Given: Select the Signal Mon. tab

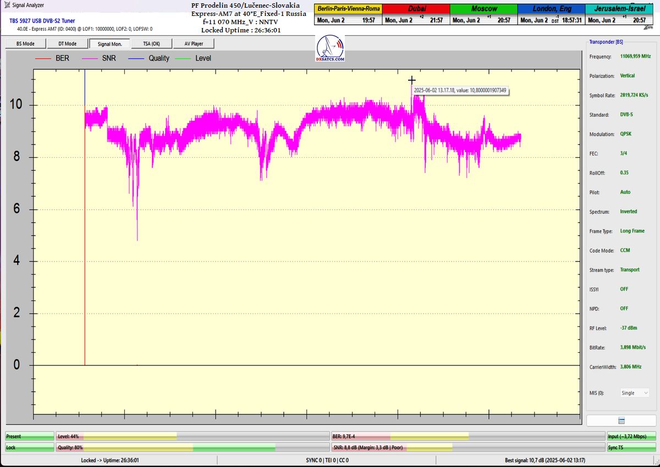Looking at the screenshot, I should tap(109, 43).
